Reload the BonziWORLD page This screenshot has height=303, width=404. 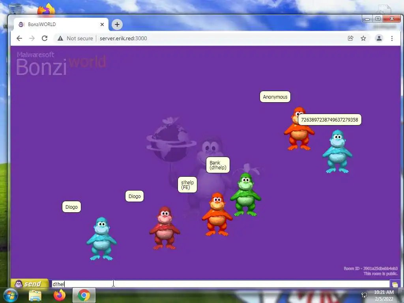click(x=45, y=38)
